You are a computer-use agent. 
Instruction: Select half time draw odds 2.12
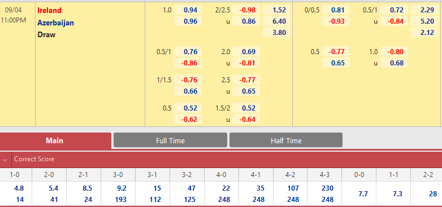[424, 33]
